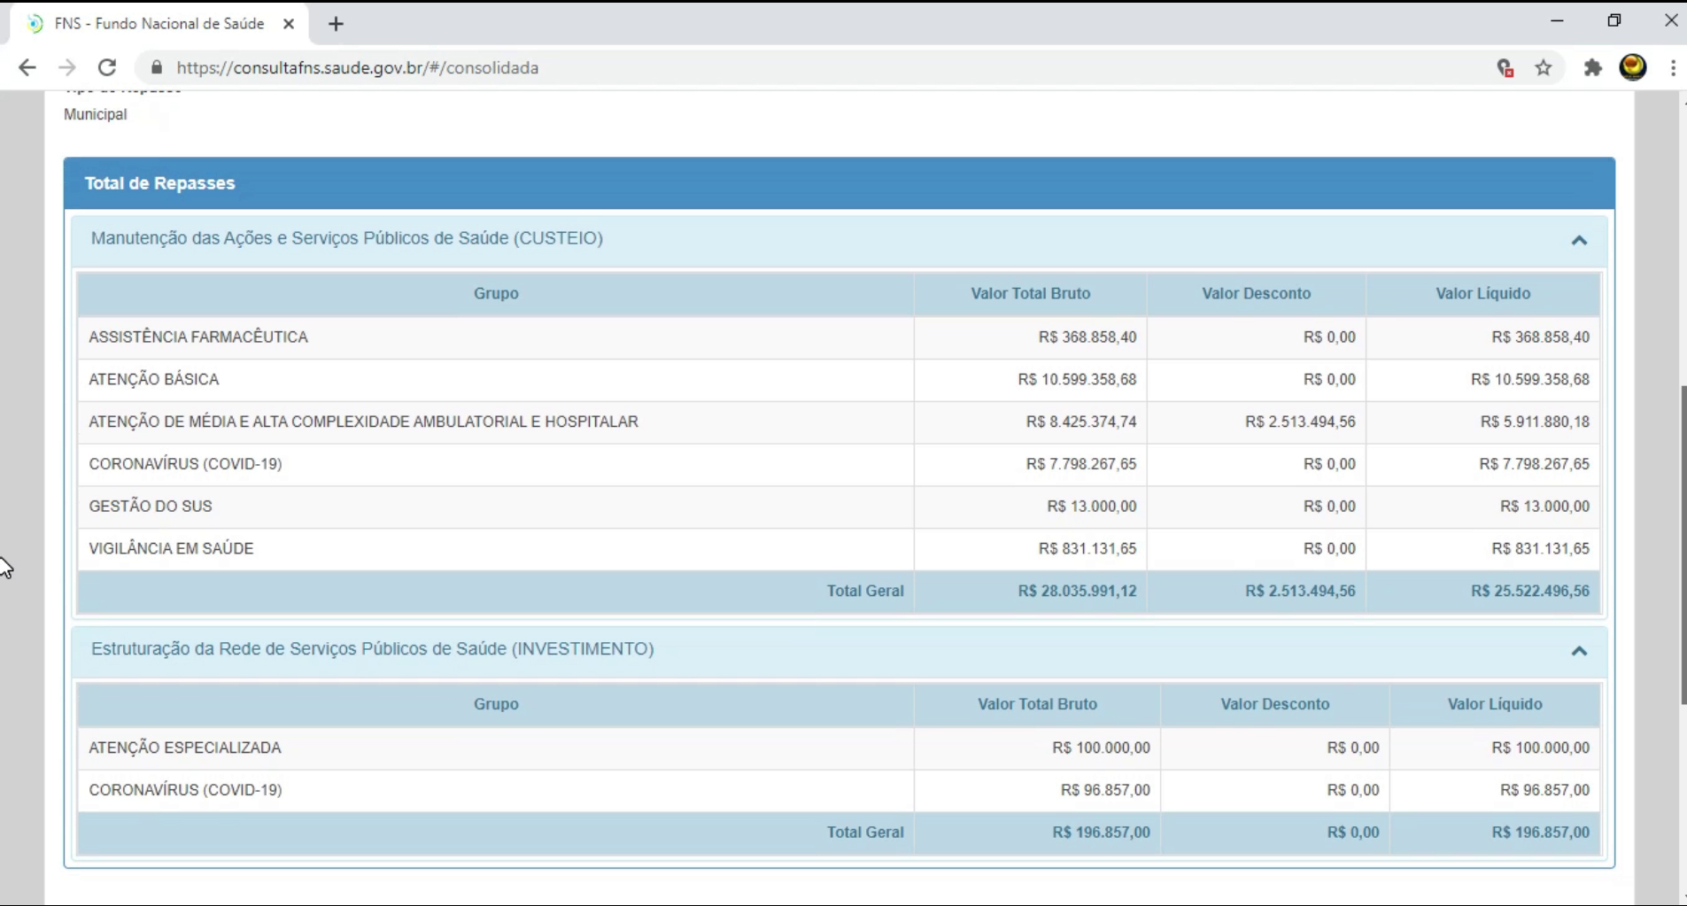Collapse the CUSTEIO section chevron
The image size is (1687, 906).
pos(1579,240)
